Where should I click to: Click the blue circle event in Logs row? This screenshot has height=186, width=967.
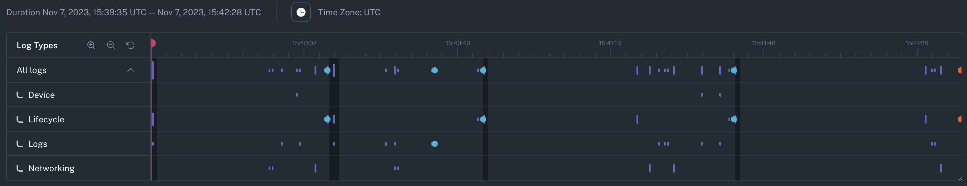[434, 144]
